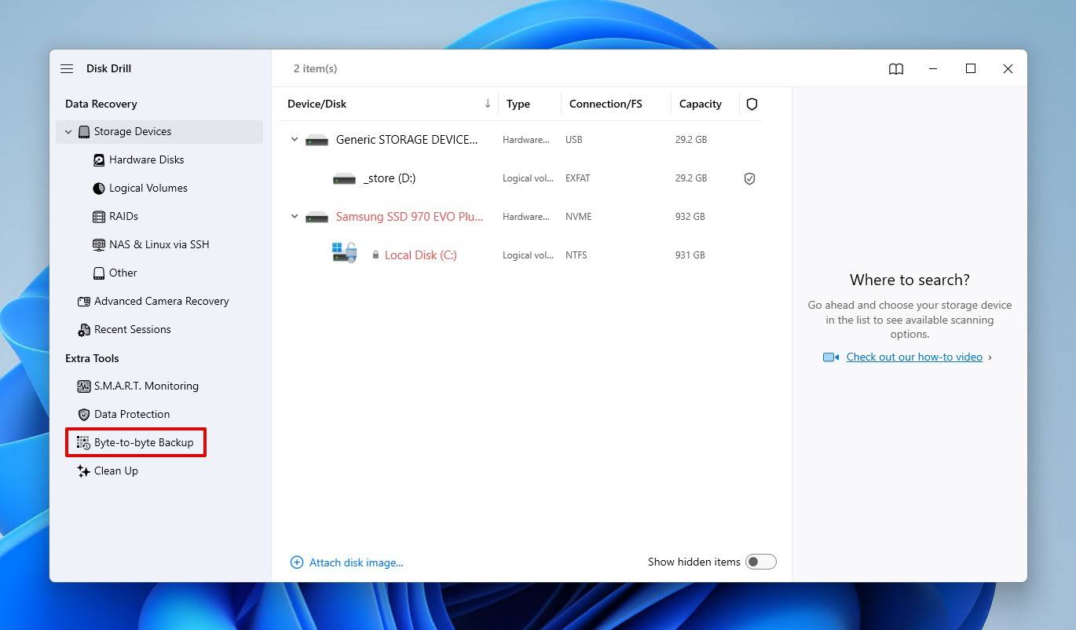
Task: Open Data Protection tool
Action: (x=132, y=415)
